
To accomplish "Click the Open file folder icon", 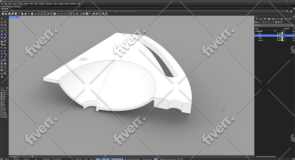I will (6, 14).
